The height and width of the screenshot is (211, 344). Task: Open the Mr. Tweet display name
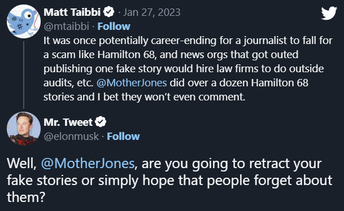[68, 122]
